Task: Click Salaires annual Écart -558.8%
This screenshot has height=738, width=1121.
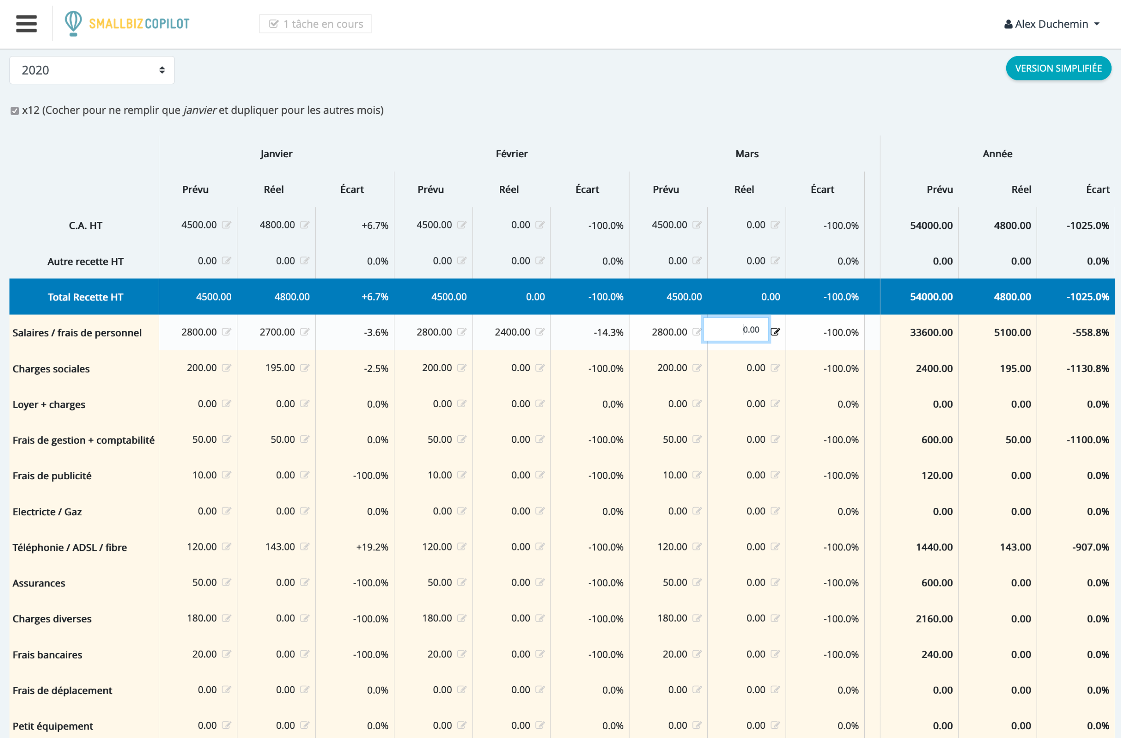Action: pyautogui.click(x=1091, y=333)
